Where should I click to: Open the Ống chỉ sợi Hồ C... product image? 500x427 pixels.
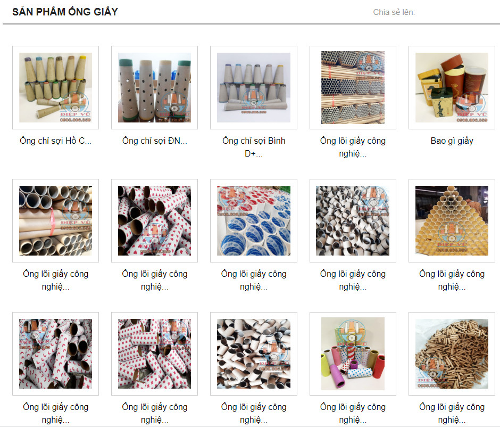[55, 87]
